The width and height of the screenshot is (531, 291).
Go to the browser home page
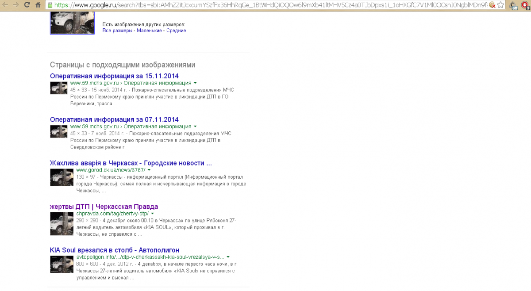[38, 5]
